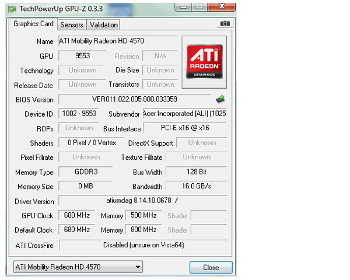
Task: Close the GPU-Z window via red X
Action: click(x=222, y=6)
